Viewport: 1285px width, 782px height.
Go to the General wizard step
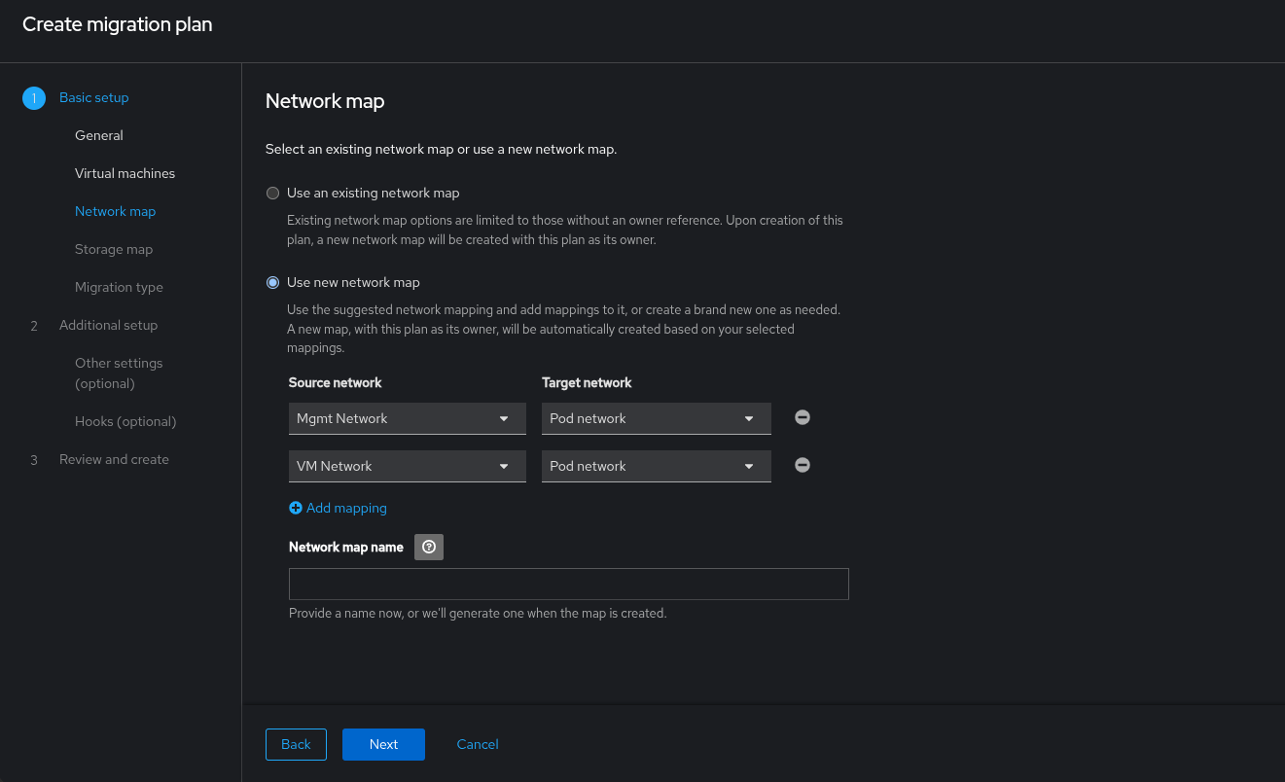99,135
